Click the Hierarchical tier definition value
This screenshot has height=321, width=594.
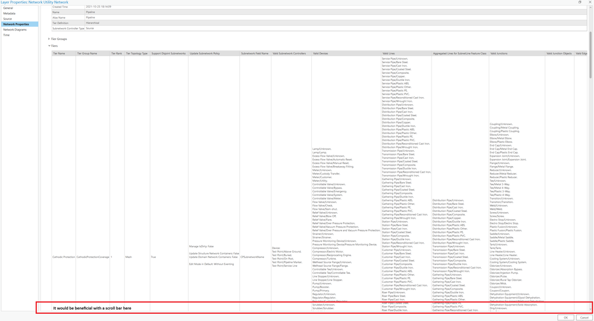tap(92, 23)
